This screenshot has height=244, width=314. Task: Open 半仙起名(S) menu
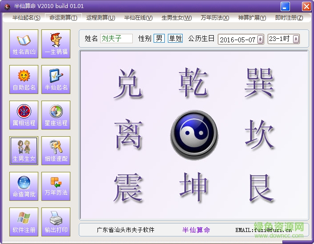point(26,18)
